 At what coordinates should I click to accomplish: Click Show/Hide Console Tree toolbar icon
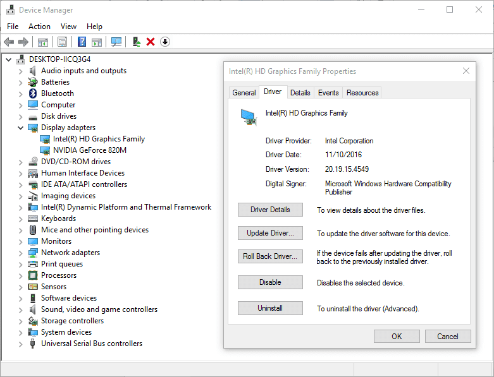pyautogui.click(x=43, y=42)
